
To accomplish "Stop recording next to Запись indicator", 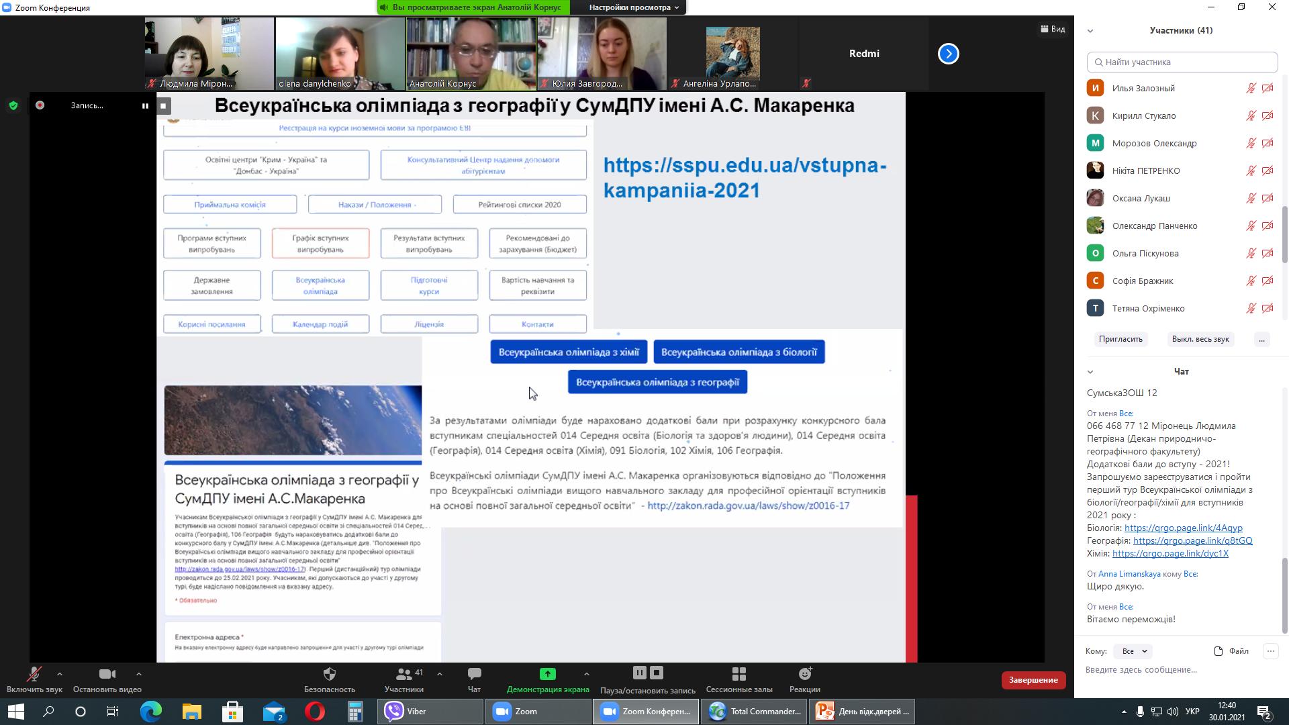I will [x=163, y=105].
